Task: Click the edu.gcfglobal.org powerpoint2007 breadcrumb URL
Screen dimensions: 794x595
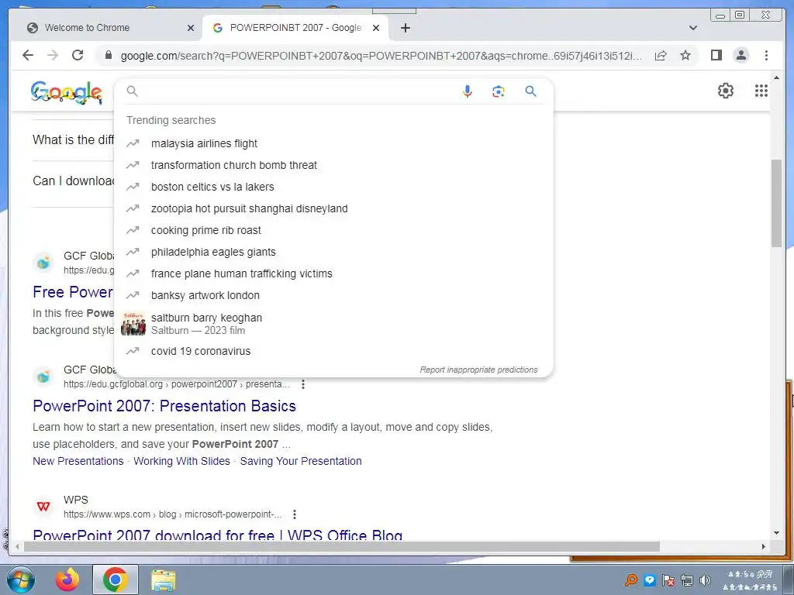Action: point(176,384)
